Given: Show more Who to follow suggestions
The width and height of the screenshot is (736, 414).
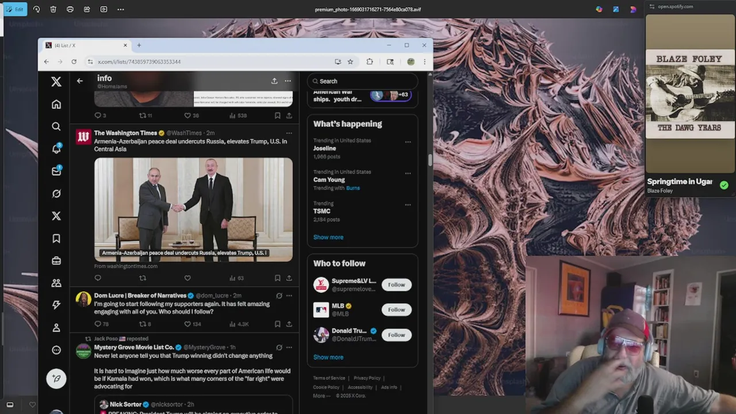Looking at the screenshot, I should [x=328, y=357].
